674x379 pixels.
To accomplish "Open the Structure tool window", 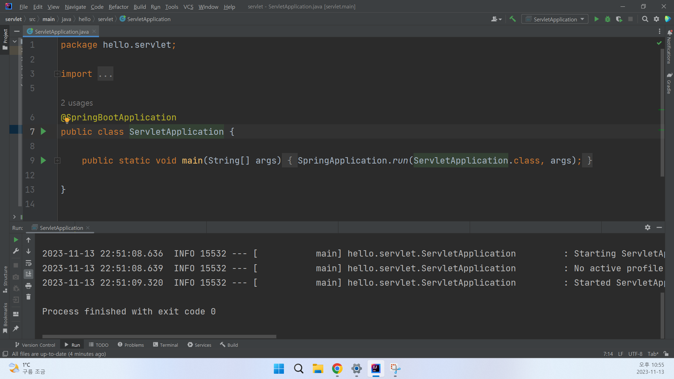I will tap(5, 279).
